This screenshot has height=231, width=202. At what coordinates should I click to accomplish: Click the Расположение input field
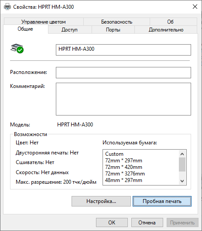coord(123,73)
